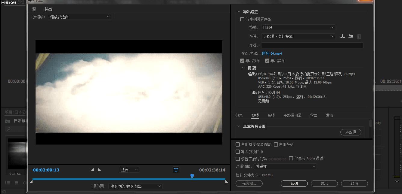Toggle the crop output proportions icon
The height and width of the screenshot is (194, 402).
pyautogui.click(x=176, y=170)
